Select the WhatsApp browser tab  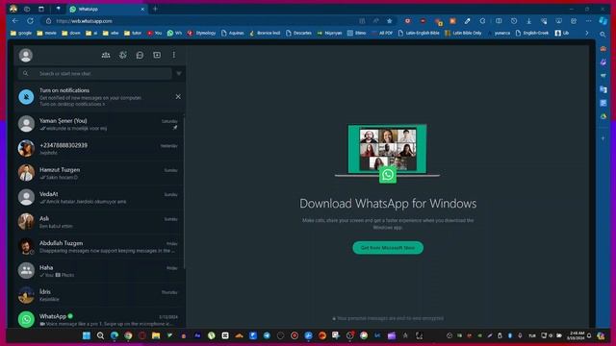(107, 9)
